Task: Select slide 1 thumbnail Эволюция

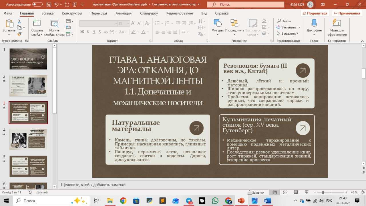Action: [28, 59]
